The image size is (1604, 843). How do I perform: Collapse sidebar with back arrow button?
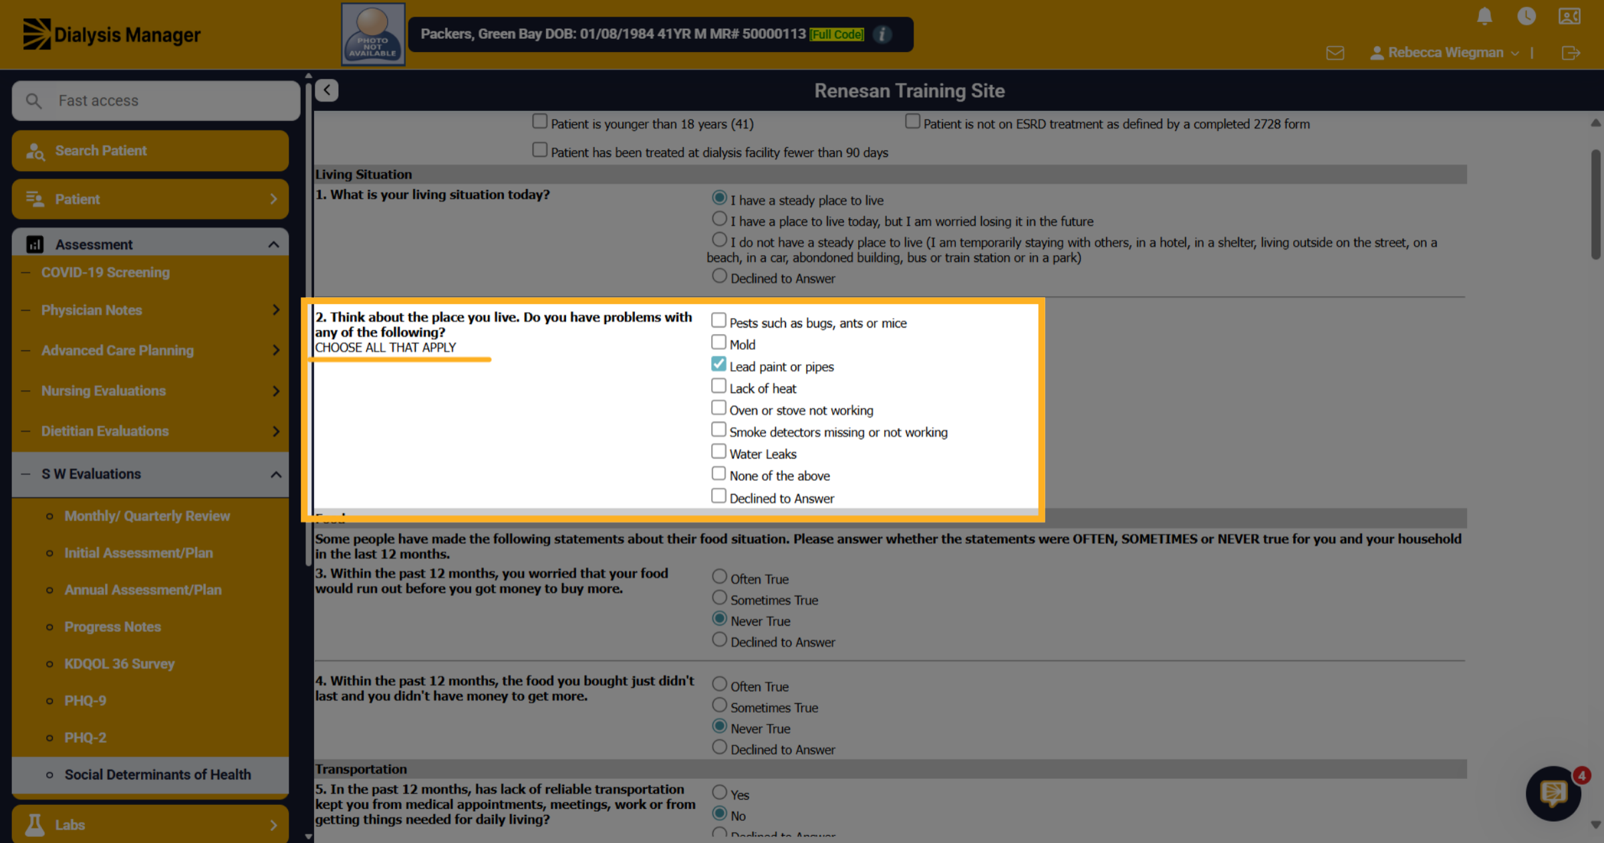327,90
